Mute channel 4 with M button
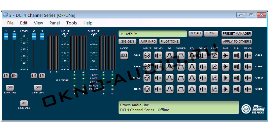 tap(42, 76)
